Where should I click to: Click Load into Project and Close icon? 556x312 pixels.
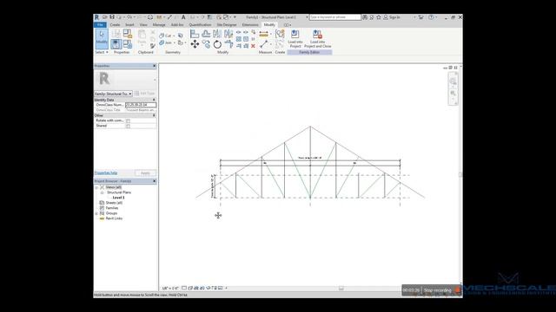317,39
